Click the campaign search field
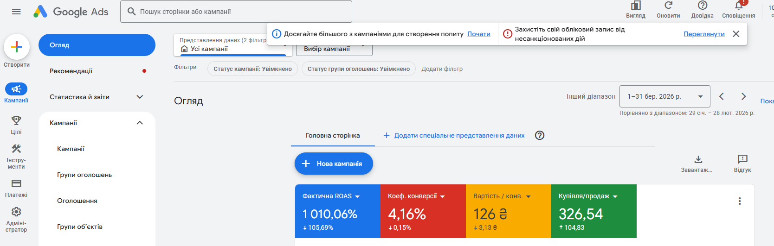Screen dimensions: 774x246 [x=236, y=12]
